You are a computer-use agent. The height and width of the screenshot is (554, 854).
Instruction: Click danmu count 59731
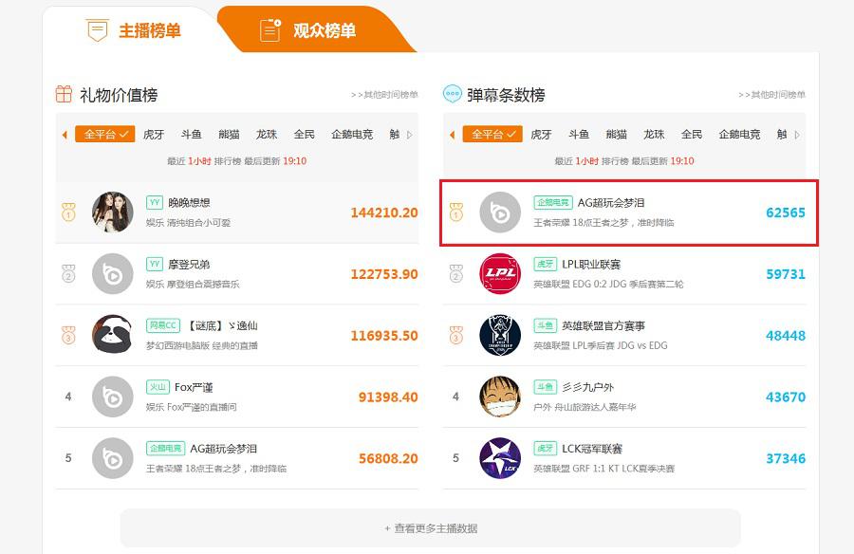pos(786,274)
